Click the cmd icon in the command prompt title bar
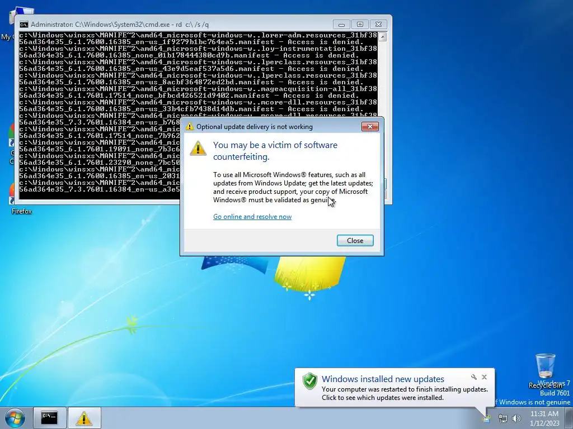 point(24,25)
